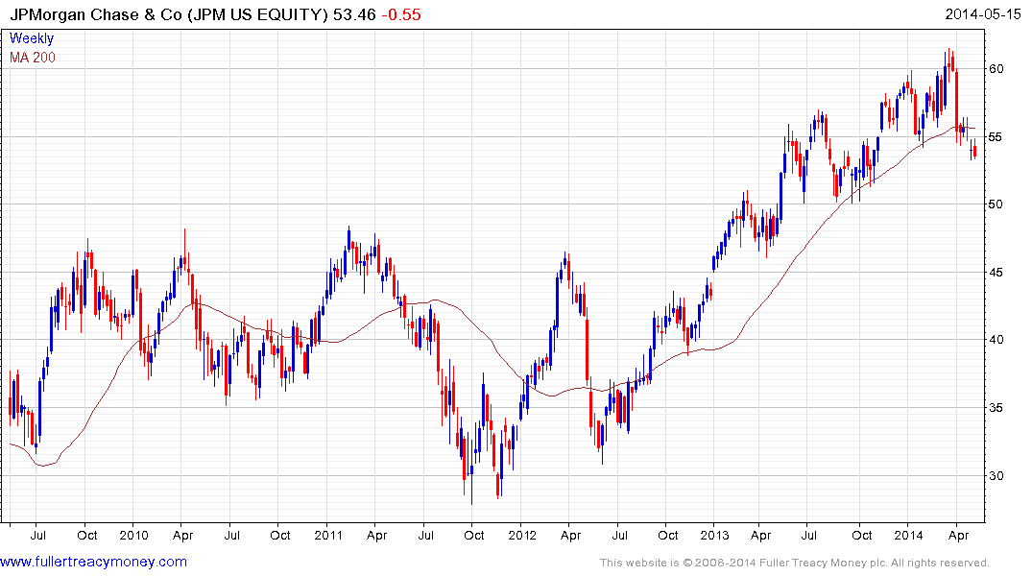Screen dimensions: 1032x576
Task: Click the 2012 year axis label
Action: 522,535
